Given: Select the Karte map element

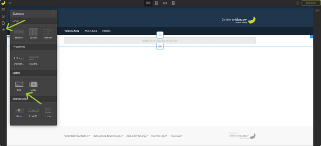Looking at the screenshot, I should point(19,112).
